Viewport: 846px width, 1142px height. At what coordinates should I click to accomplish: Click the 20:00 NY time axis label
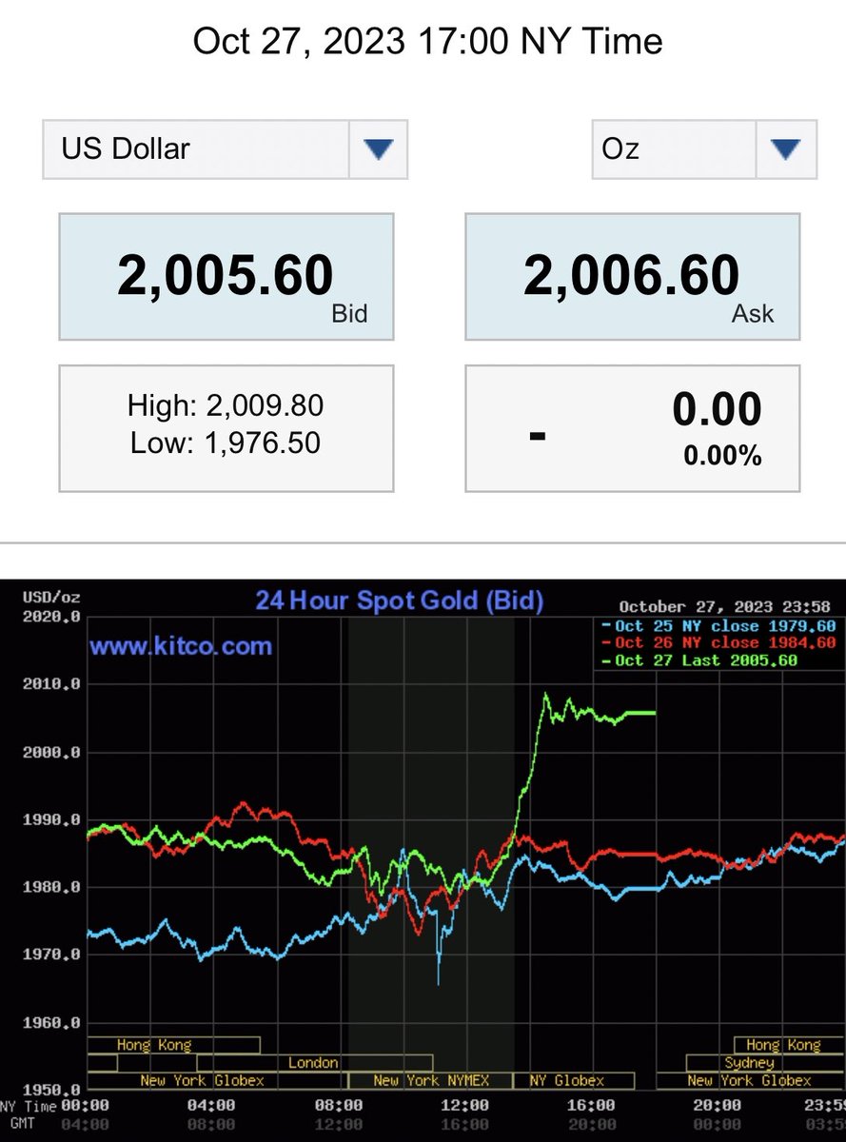[x=716, y=1106]
